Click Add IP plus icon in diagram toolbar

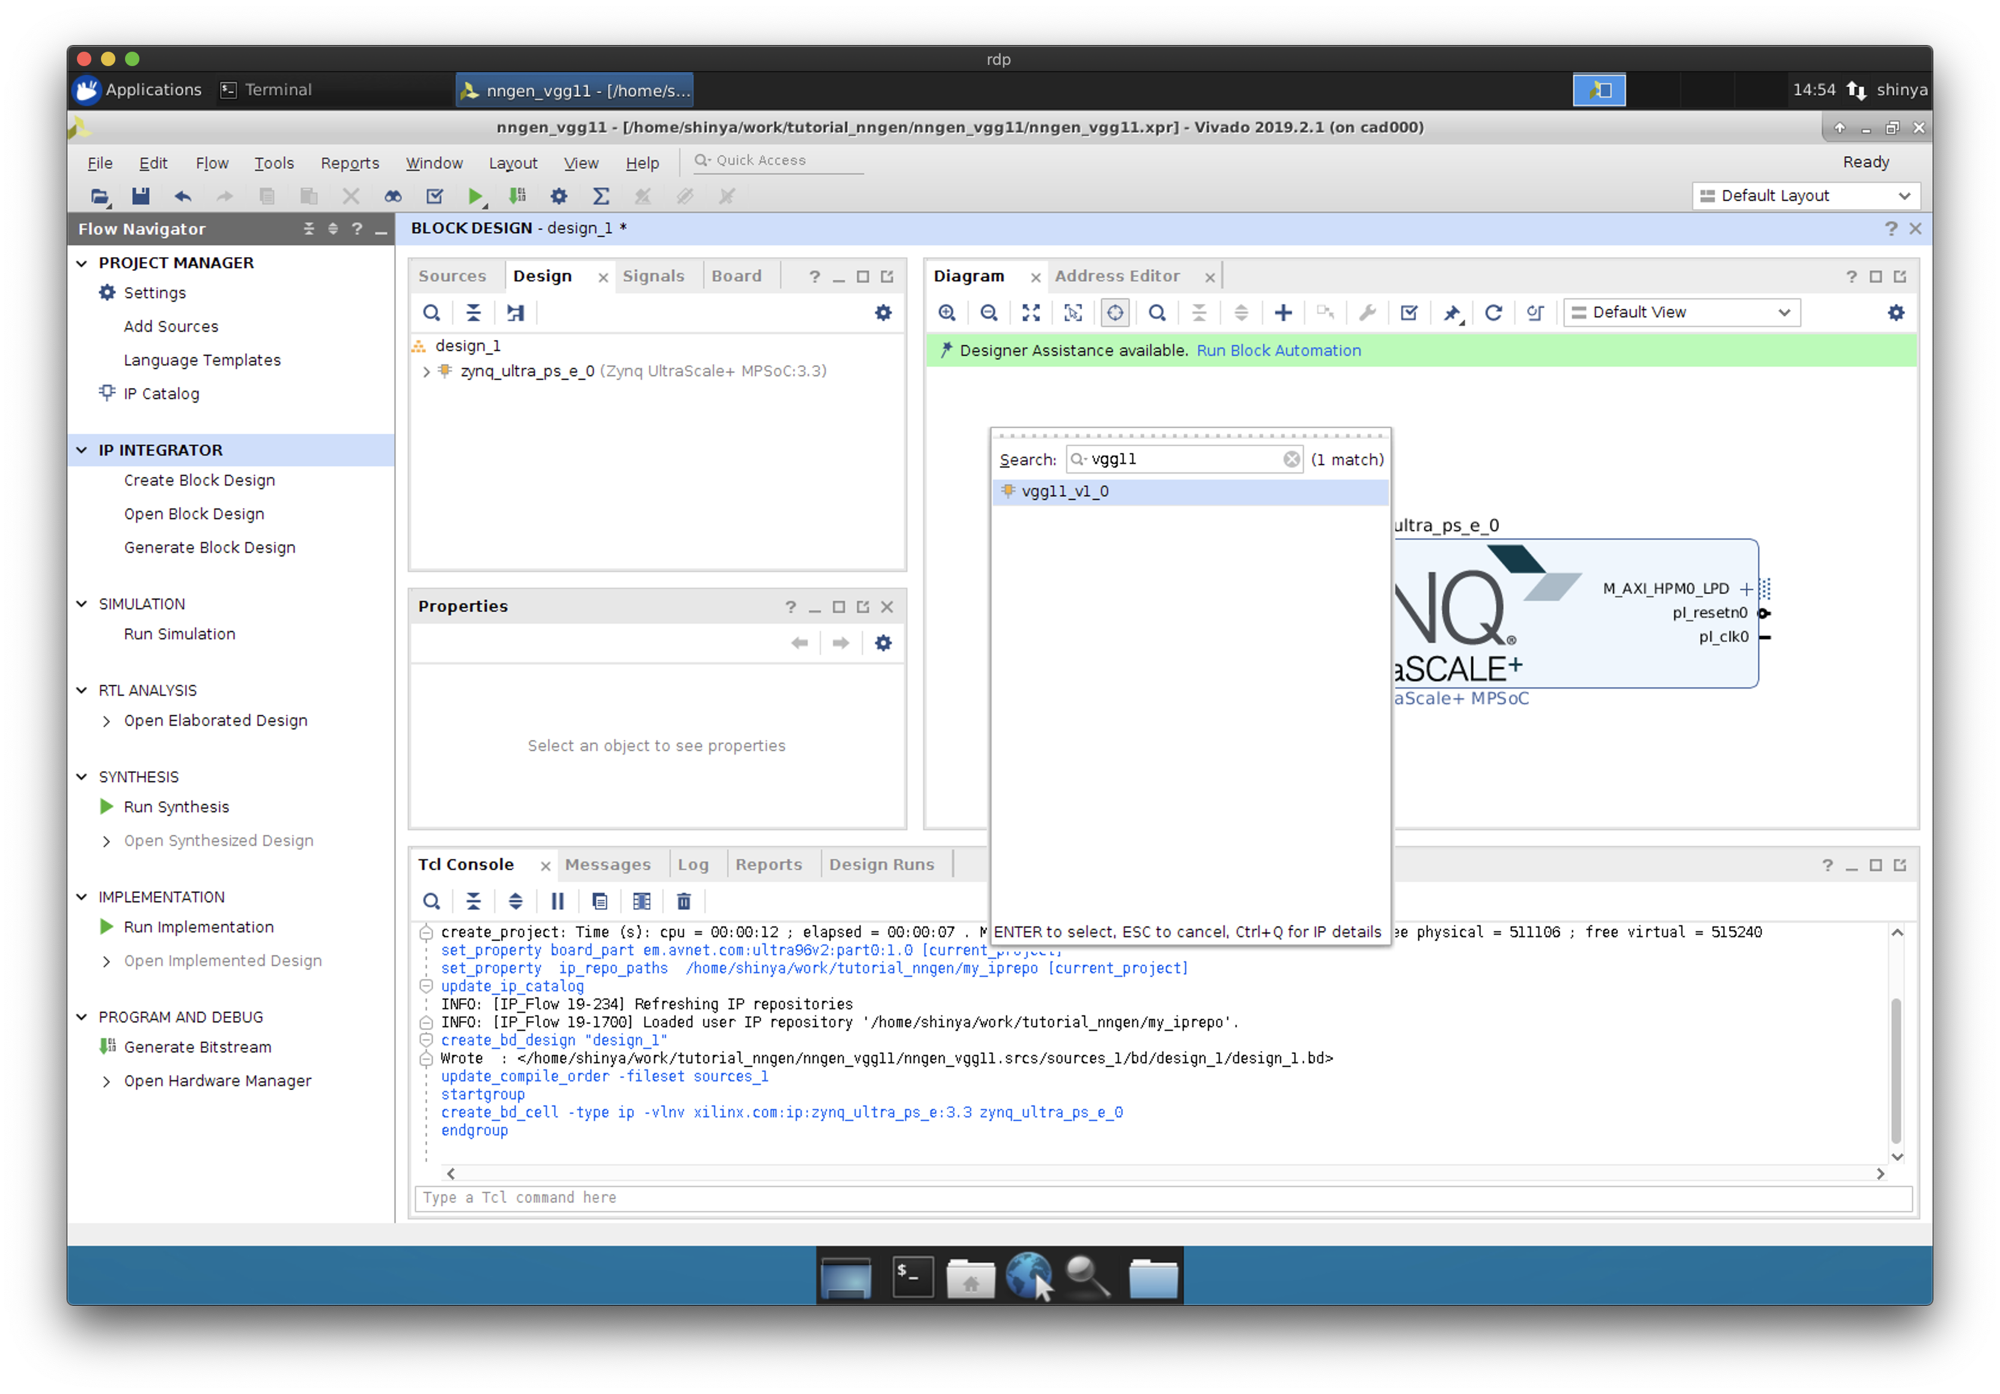pos(1283,312)
